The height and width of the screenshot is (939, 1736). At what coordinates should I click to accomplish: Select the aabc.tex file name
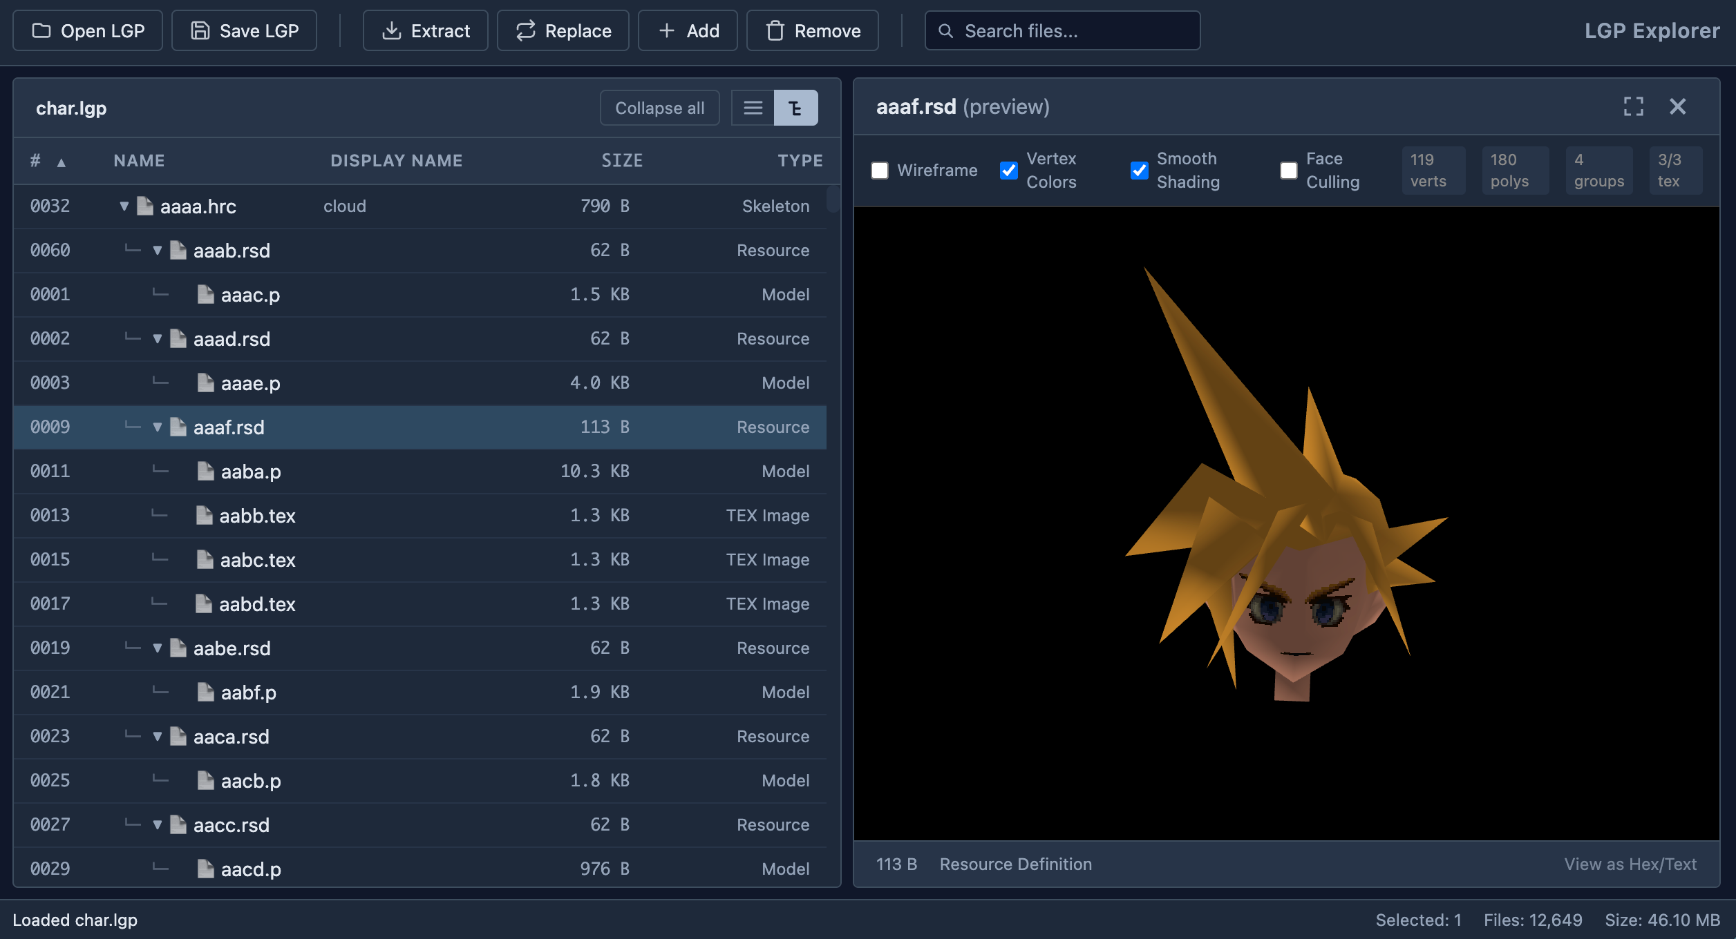(258, 560)
